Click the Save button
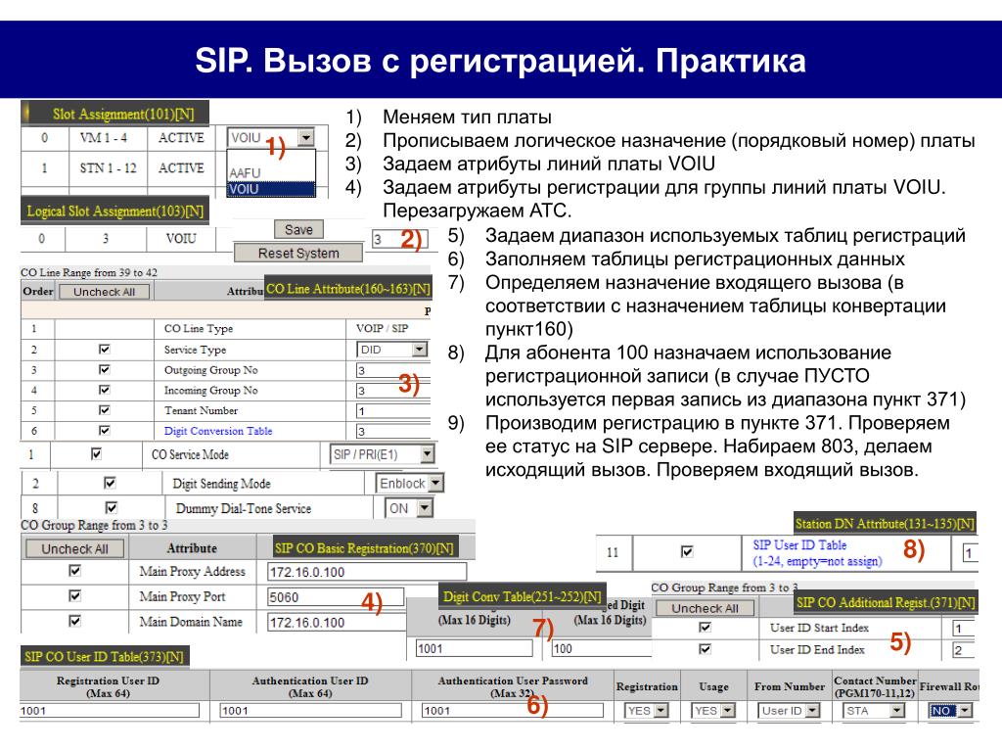The height and width of the screenshot is (752, 1002). 298,229
